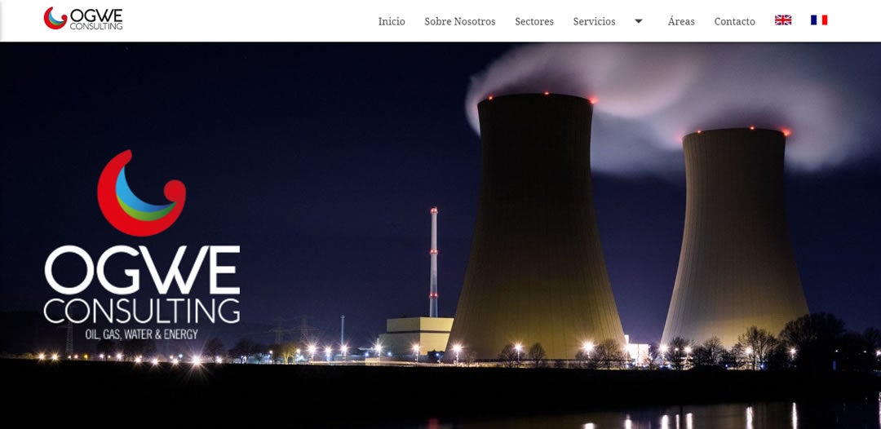Image resolution: width=881 pixels, height=429 pixels.
Task: Open the Contacto page
Action: click(734, 21)
